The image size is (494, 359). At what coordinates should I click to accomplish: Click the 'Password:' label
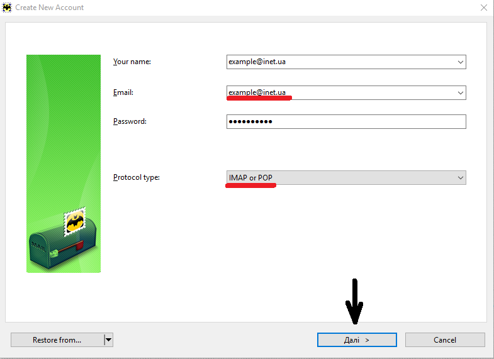(130, 121)
